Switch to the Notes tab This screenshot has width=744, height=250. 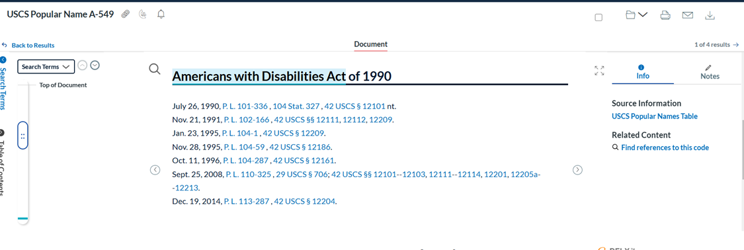point(710,73)
